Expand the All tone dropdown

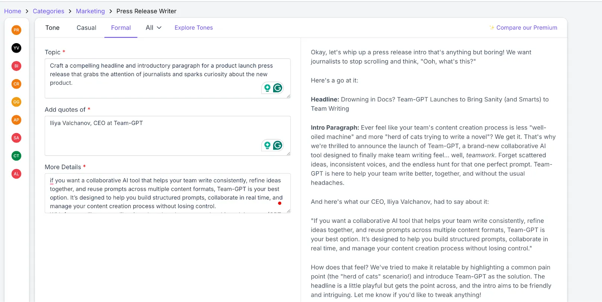(x=154, y=28)
